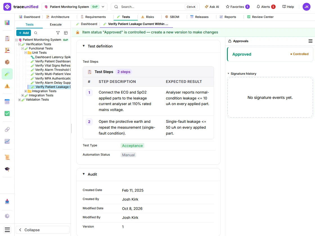Switch to the Execute sub-tab
The image size is (315, 236).
tap(56, 24)
